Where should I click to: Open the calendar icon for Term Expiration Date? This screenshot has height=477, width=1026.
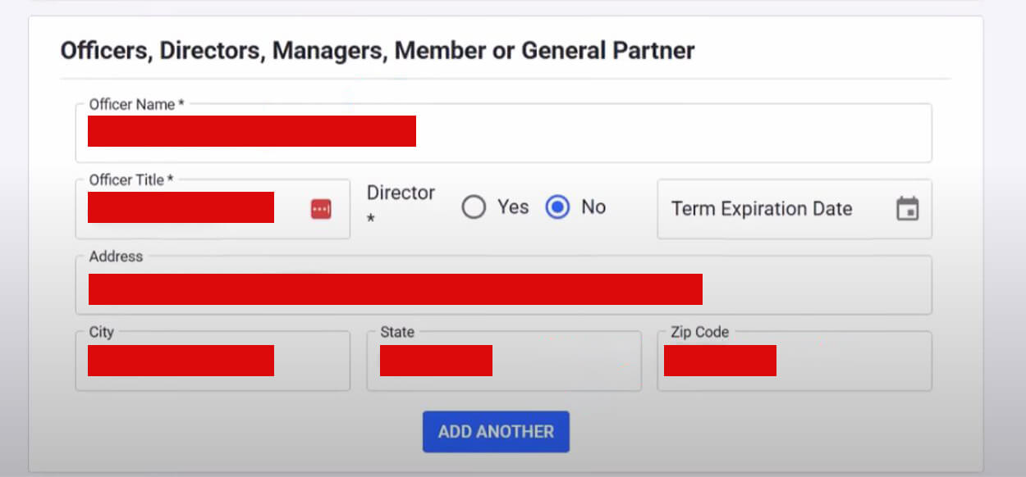click(908, 209)
